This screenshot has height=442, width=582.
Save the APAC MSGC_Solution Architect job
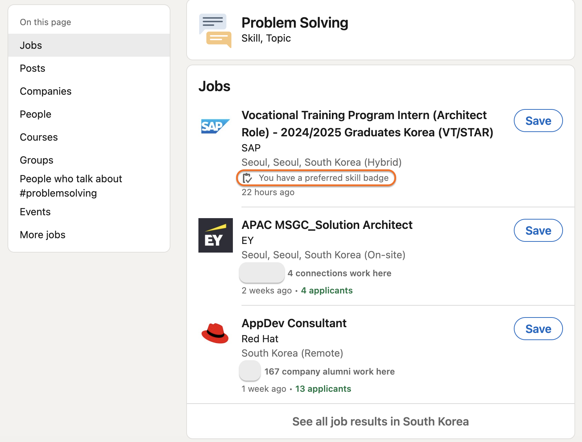538,230
